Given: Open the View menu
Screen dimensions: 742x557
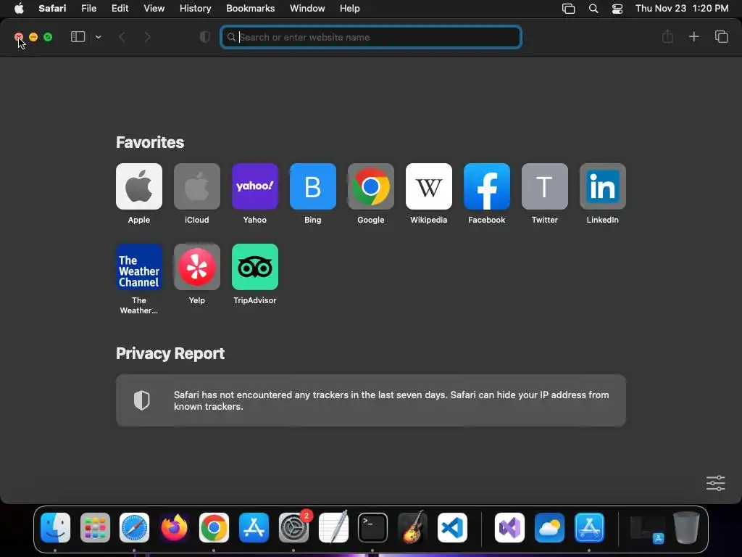Looking at the screenshot, I should pos(154,9).
